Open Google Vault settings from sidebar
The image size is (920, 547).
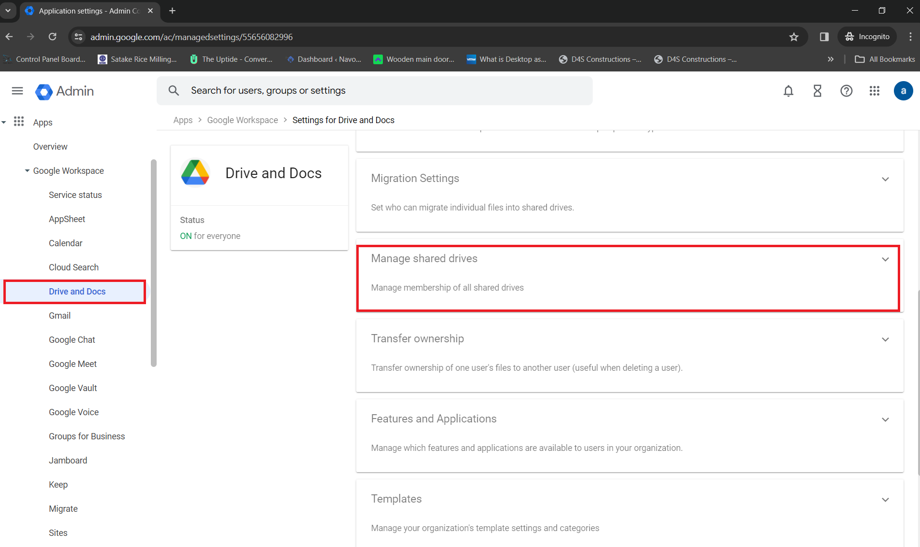pyautogui.click(x=73, y=388)
